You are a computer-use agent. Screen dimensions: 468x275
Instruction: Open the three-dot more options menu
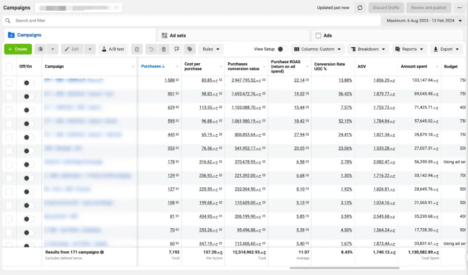tap(460, 8)
